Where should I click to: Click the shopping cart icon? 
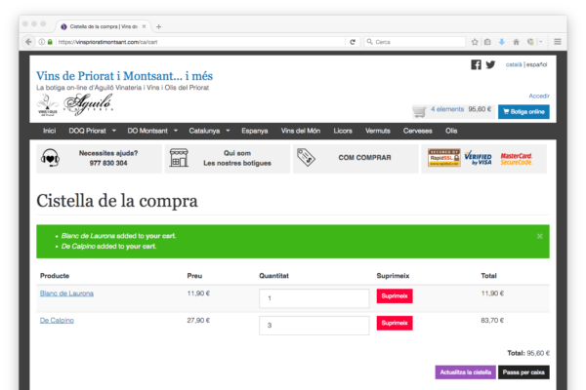pos(419,111)
